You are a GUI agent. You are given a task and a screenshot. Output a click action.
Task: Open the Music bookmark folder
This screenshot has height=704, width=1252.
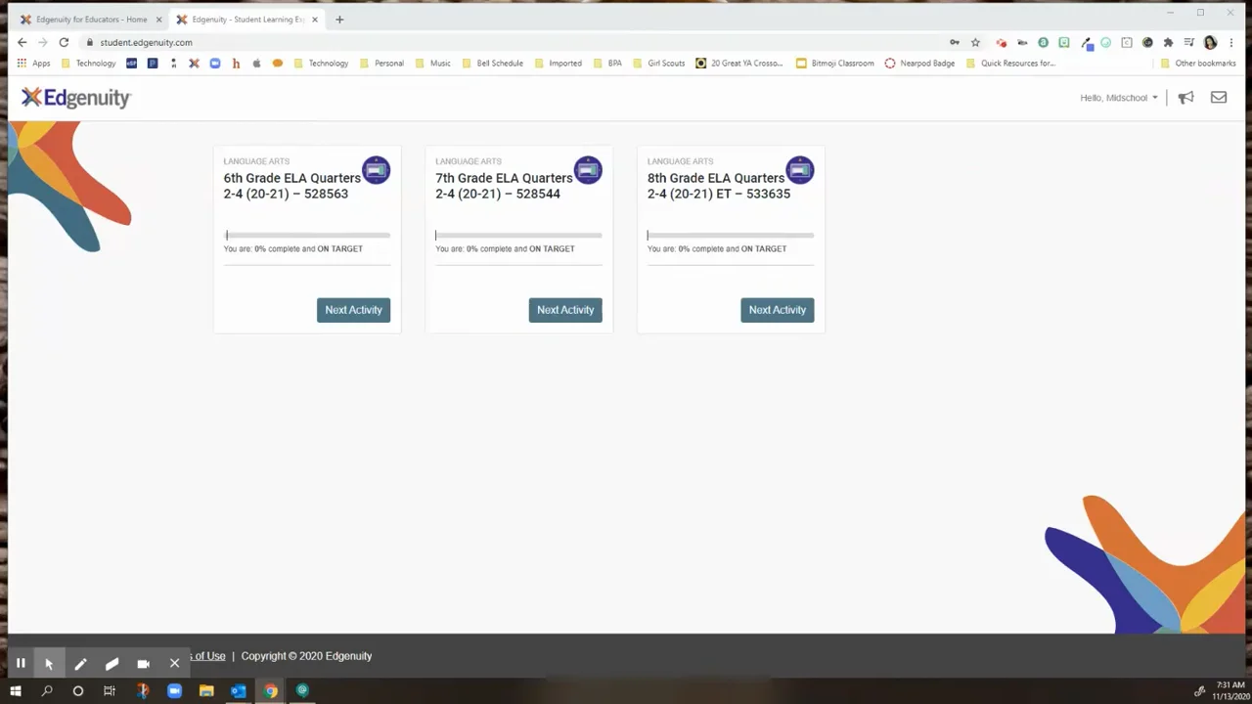coord(432,64)
